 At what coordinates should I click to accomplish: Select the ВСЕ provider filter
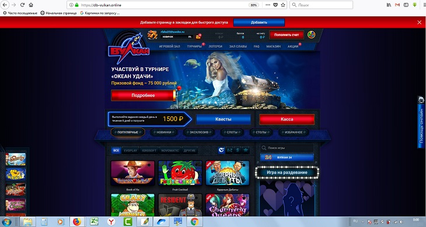(116, 150)
